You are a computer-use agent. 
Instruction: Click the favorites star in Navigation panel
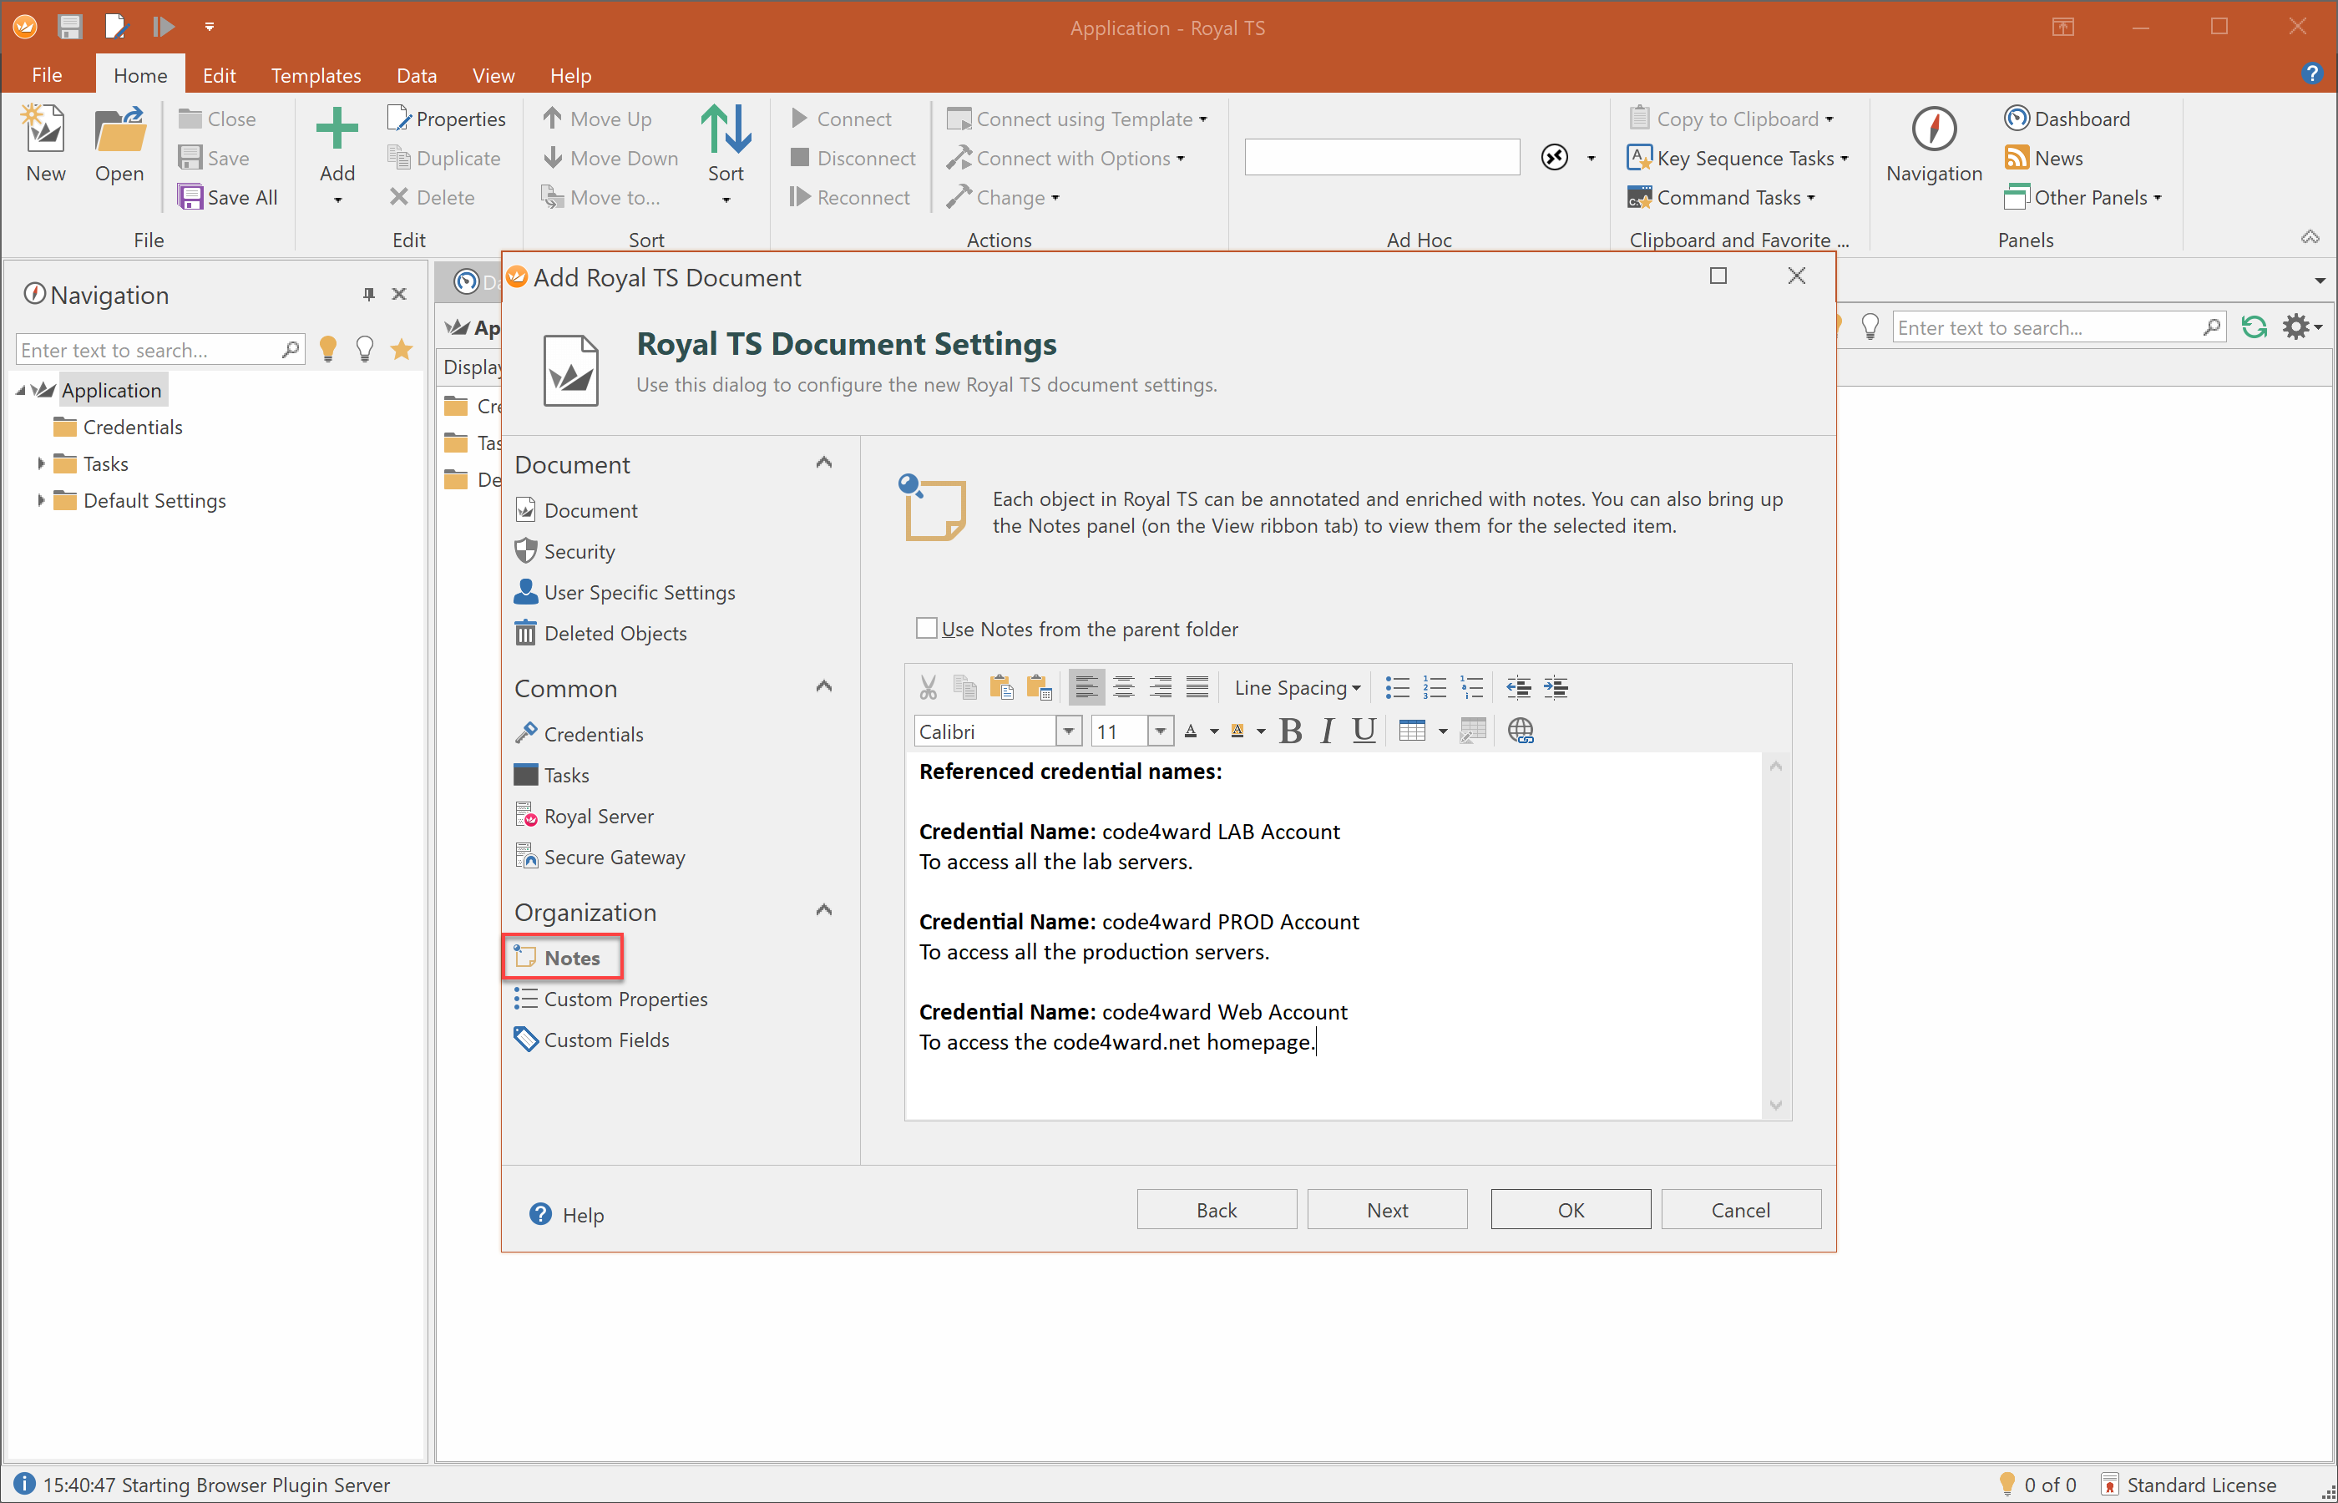point(401,349)
